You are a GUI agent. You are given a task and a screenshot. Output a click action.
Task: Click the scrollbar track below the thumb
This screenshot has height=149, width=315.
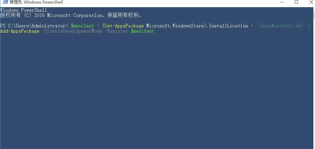click(x=314, y=83)
